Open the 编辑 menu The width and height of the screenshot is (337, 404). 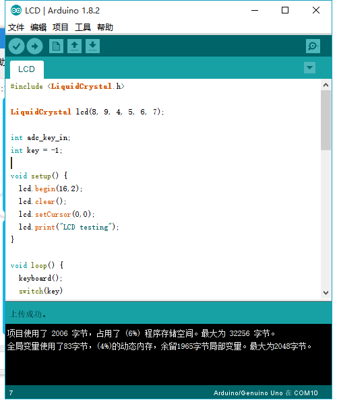pyautogui.click(x=38, y=28)
